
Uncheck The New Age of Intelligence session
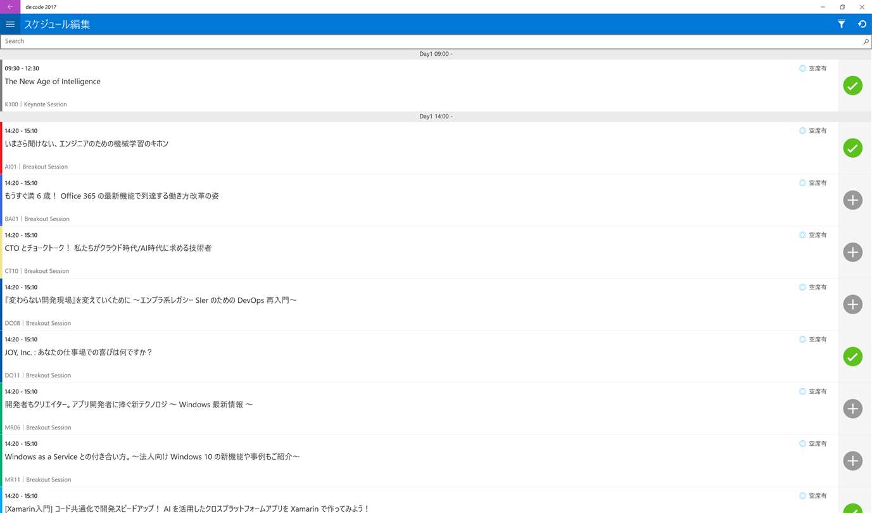(x=852, y=85)
